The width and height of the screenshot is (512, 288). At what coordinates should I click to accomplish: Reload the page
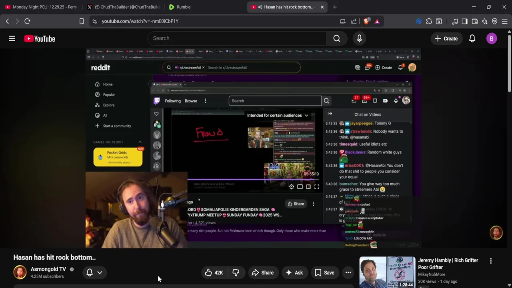click(27, 21)
